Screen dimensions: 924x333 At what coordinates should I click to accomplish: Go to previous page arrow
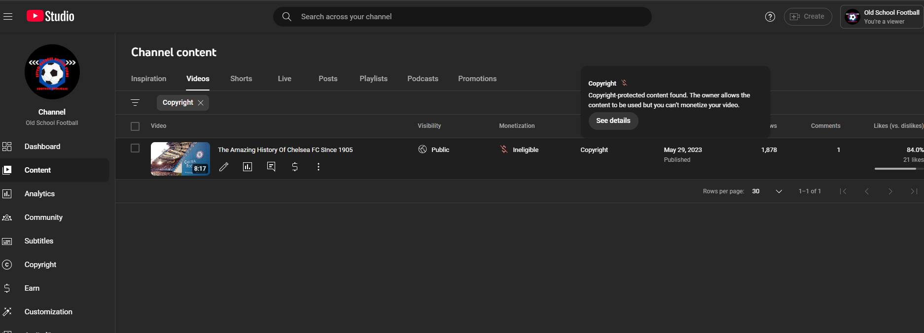867,191
